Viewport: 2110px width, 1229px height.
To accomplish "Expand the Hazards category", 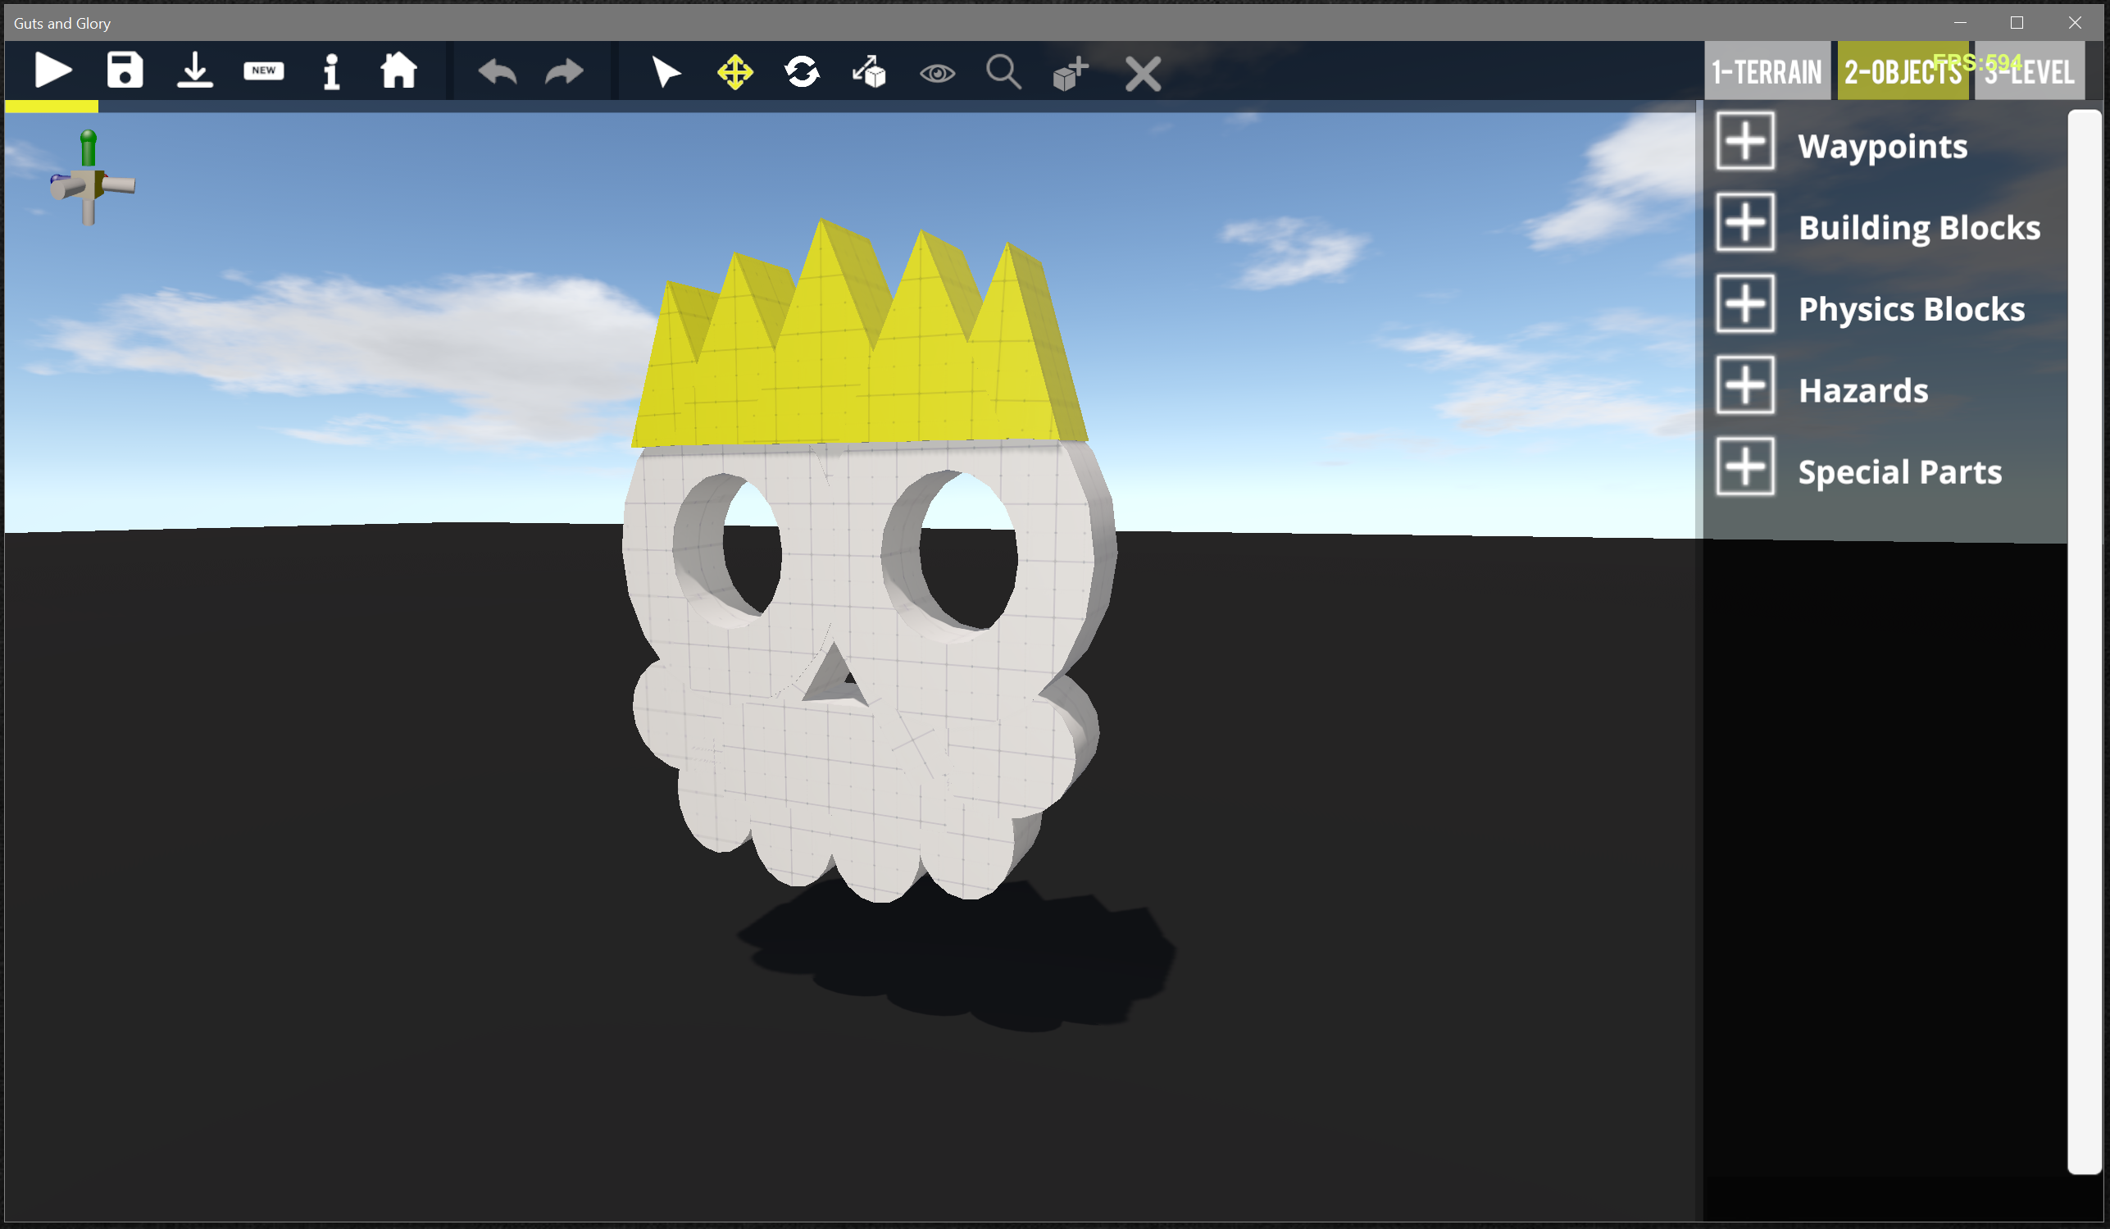I will click(x=1746, y=385).
